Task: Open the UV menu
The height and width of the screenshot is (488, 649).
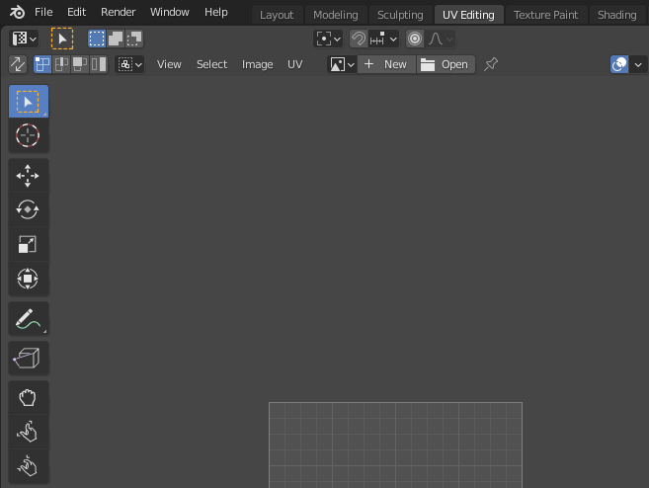Action: click(295, 64)
